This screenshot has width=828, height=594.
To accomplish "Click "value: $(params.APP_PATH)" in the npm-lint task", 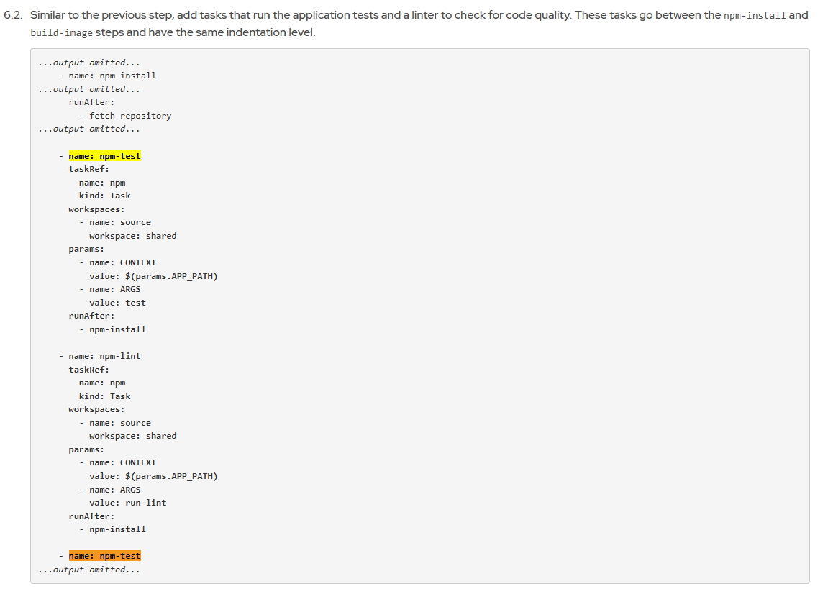I will click(x=153, y=476).
